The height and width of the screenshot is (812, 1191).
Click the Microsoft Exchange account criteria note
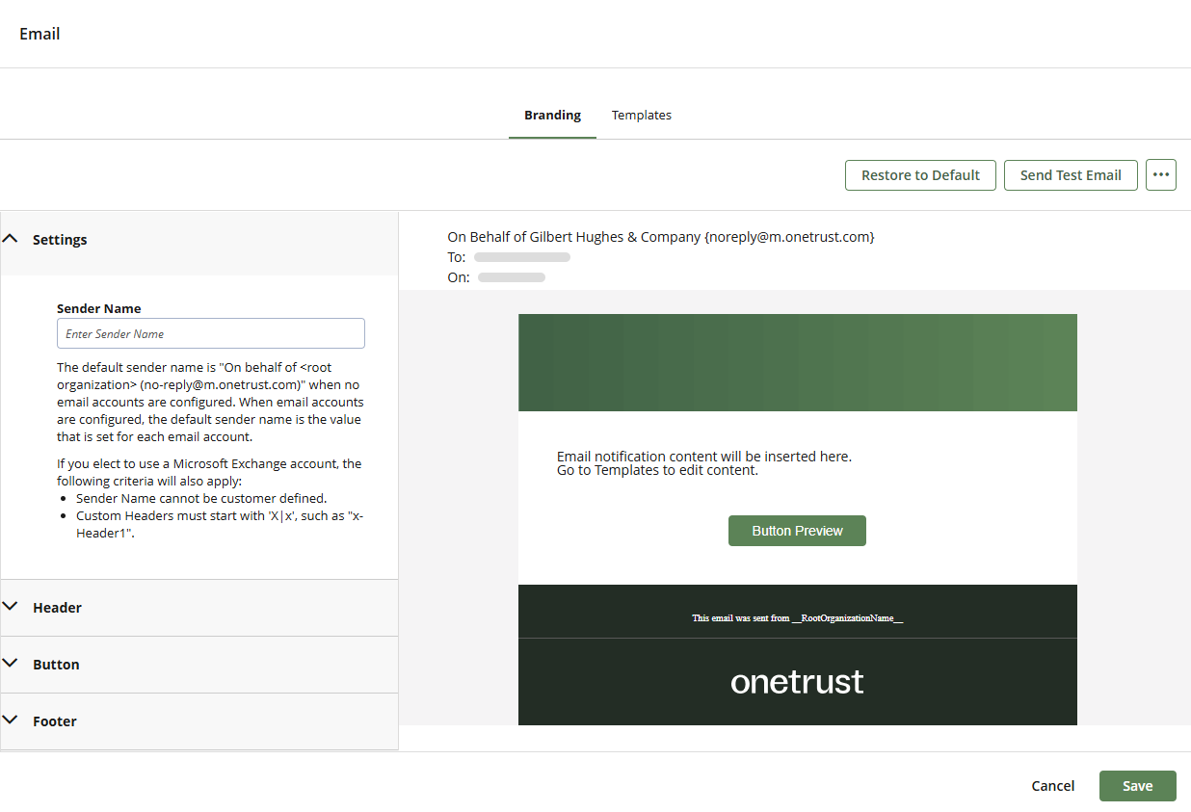click(209, 472)
